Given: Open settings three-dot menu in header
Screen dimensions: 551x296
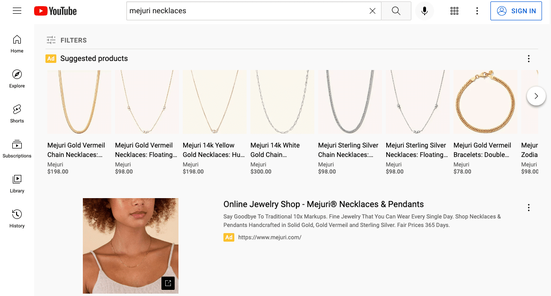Looking at the screenshot, I should point(477,11).
